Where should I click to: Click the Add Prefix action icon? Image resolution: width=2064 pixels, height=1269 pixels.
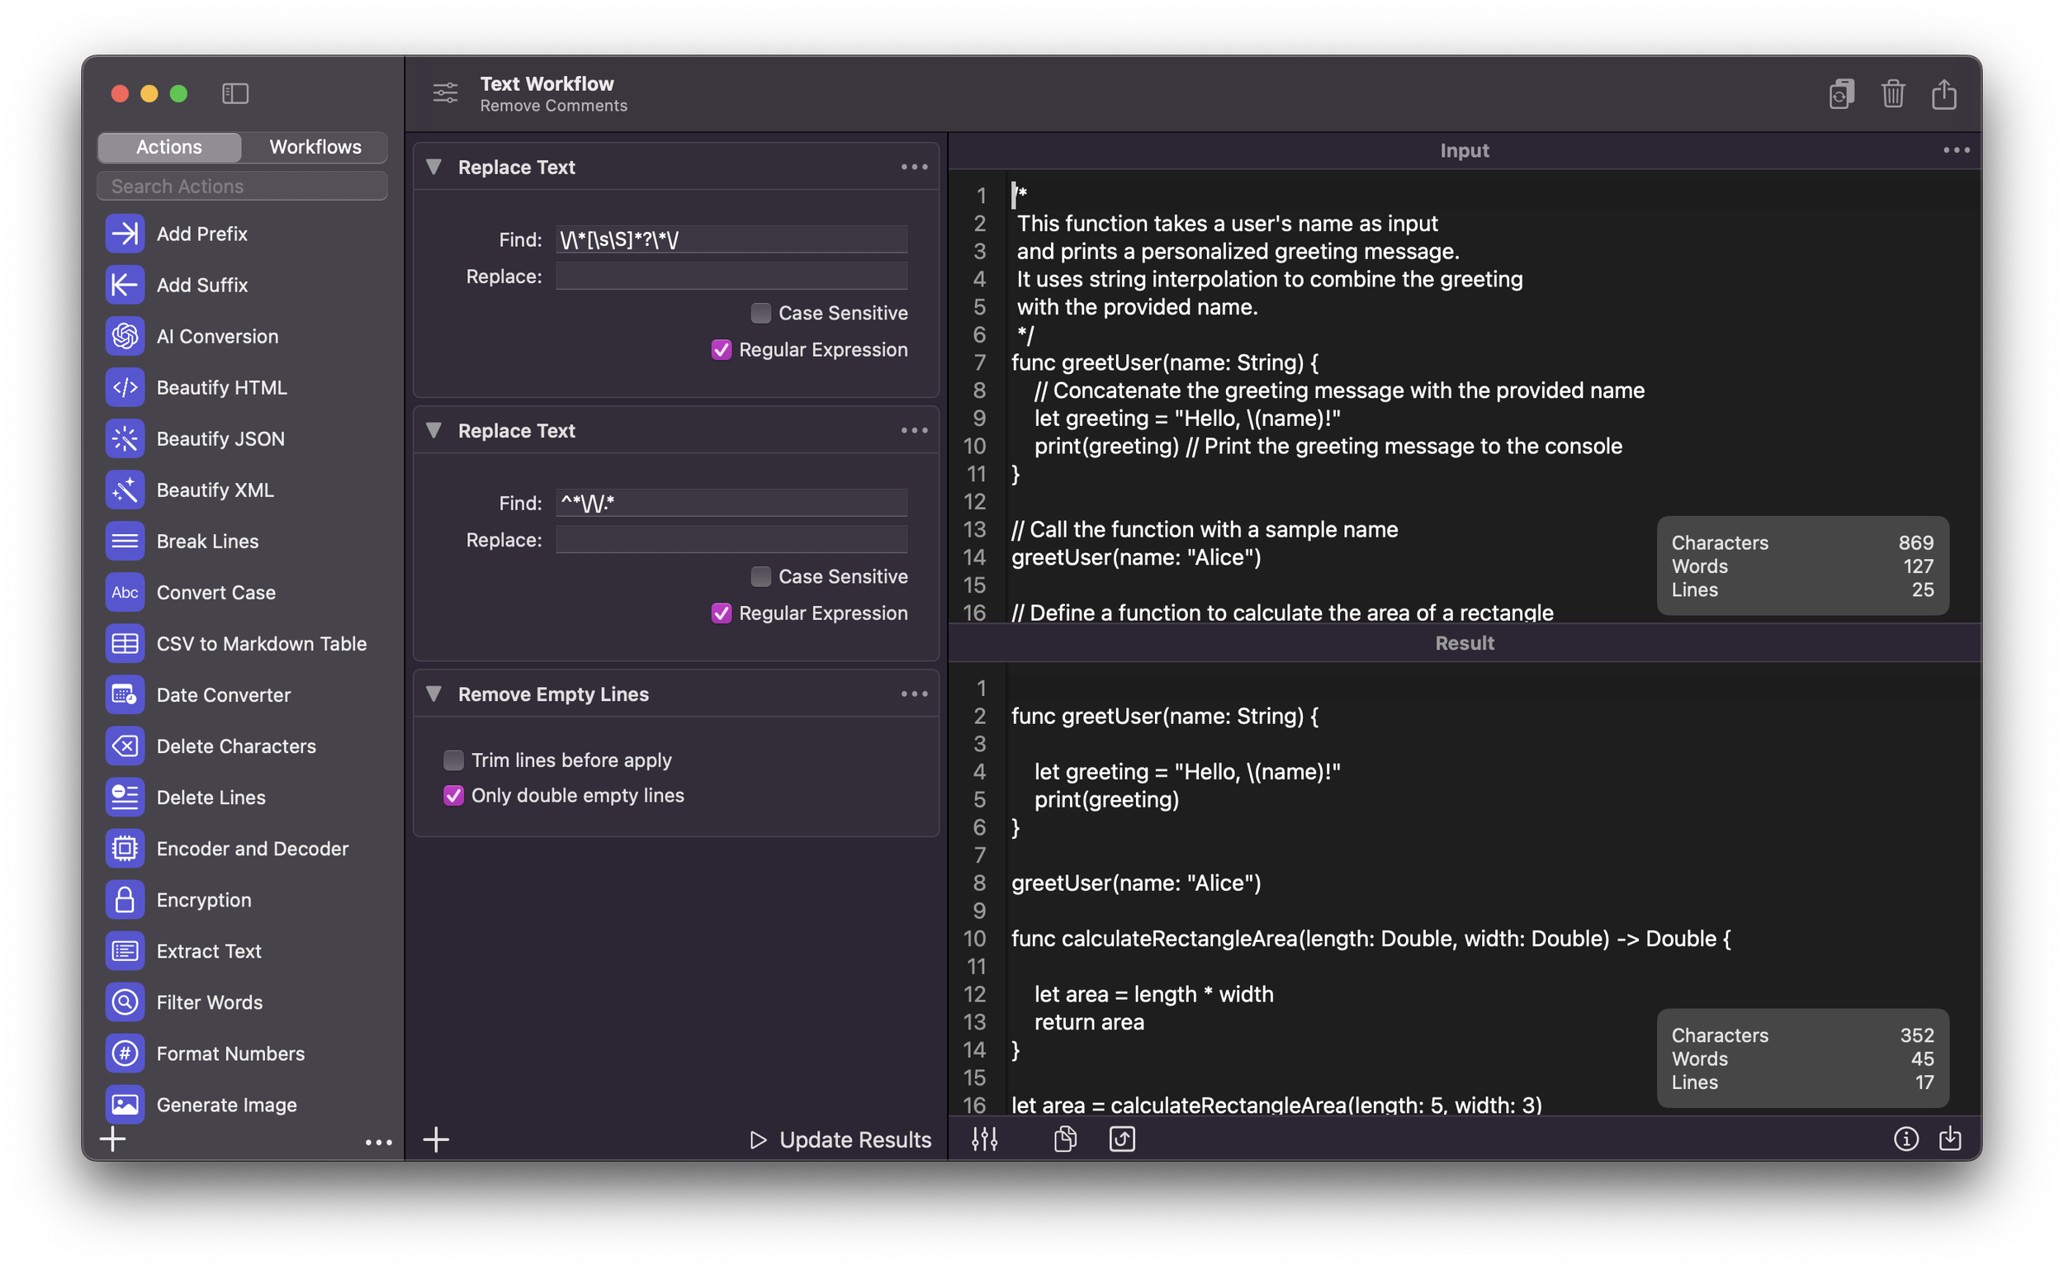(125, 234)
